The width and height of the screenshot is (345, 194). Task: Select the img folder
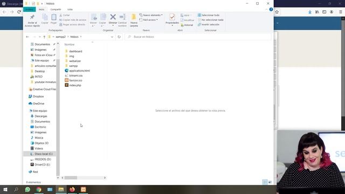(x=70, y=56)
